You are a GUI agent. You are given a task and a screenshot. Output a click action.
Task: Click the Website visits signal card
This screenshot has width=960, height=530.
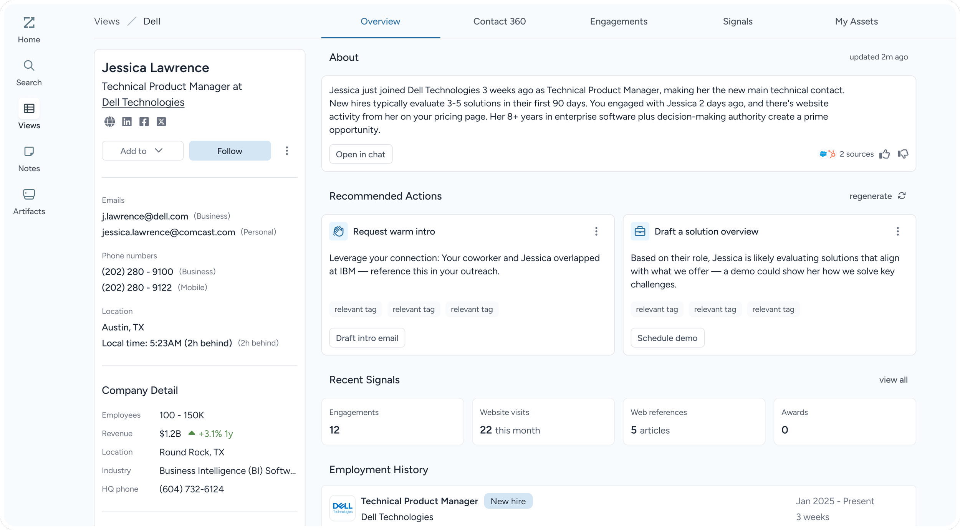tap(543, 421)
